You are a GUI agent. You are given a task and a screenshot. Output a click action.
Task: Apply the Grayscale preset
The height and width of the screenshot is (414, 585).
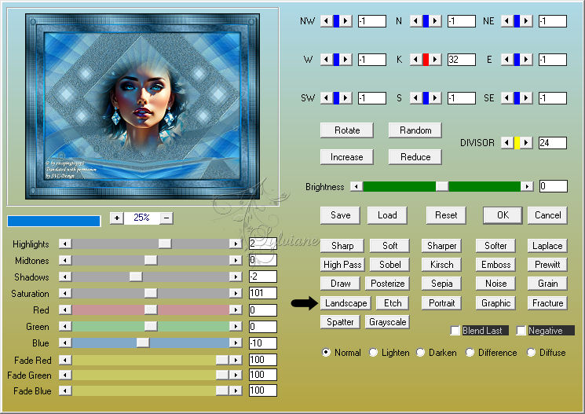[x=387, y=322]
